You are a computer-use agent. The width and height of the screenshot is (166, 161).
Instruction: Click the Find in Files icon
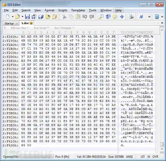point(115,17)
